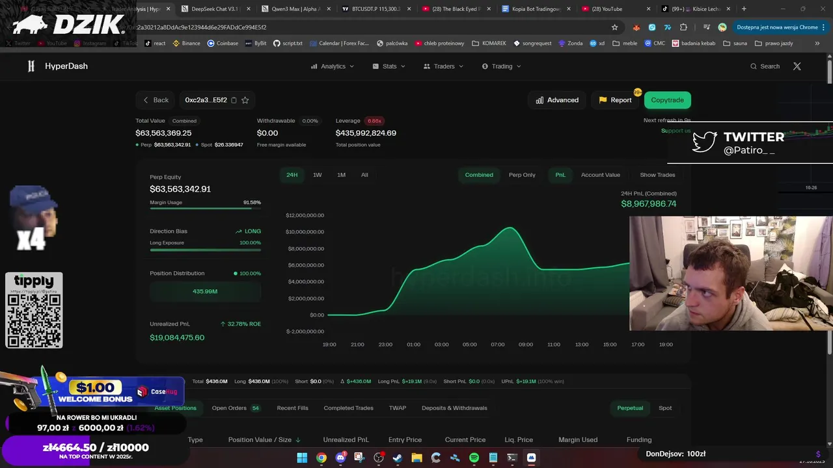Open the new tab plus button
Image resolution: width=833 pixels, height=468 pixels.
[744, 9]
